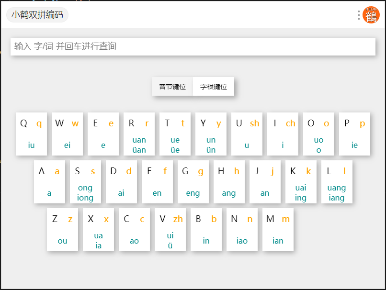Image resolution: width=386 pixels, height=290 pixels.
Task: Open the three-dot more options menu
Action: point(359,15)
